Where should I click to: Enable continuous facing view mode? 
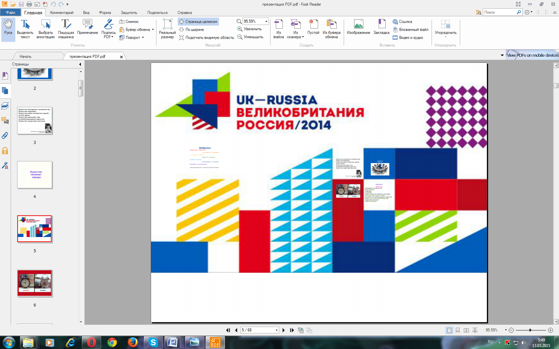[475, 330]
